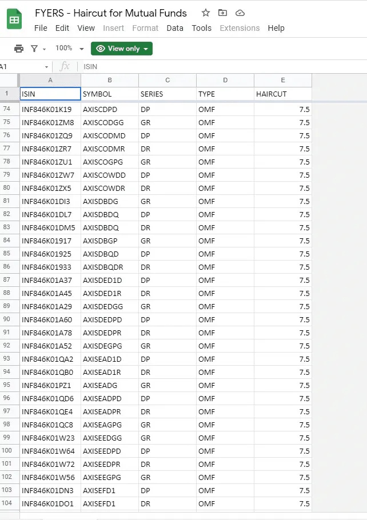367x520 pixels.
Task: Star this spreadsheet document
Action: [x=206, y=13]
